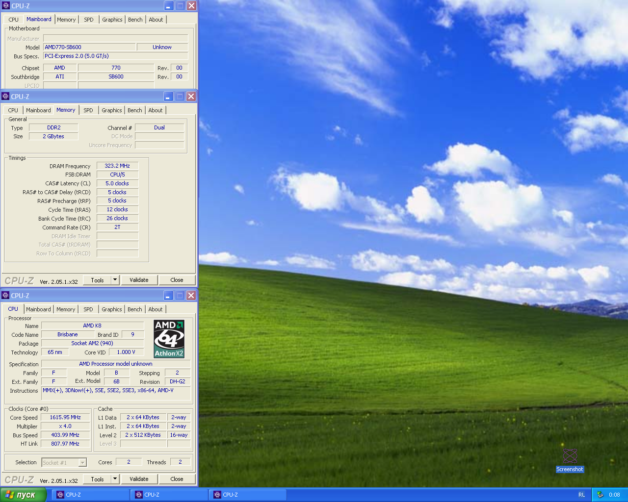This screenshot has width=628, height=502.
Task: Open Graphics tab in bottom CPU window
Action: click(x=112, y=309)
